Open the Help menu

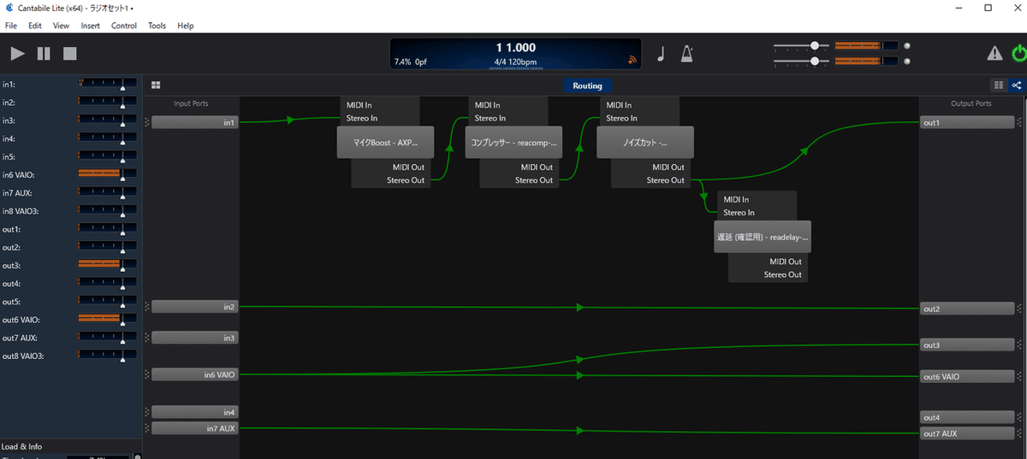[x=186, y=26]
